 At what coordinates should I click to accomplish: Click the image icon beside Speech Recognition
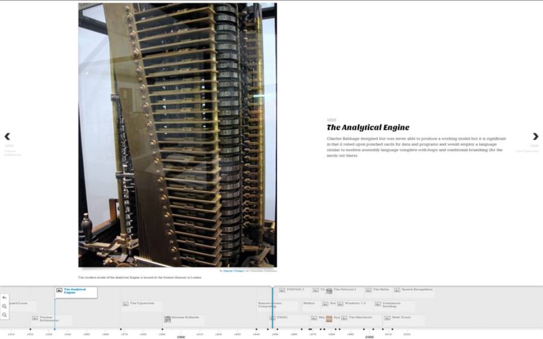[397, 290]
